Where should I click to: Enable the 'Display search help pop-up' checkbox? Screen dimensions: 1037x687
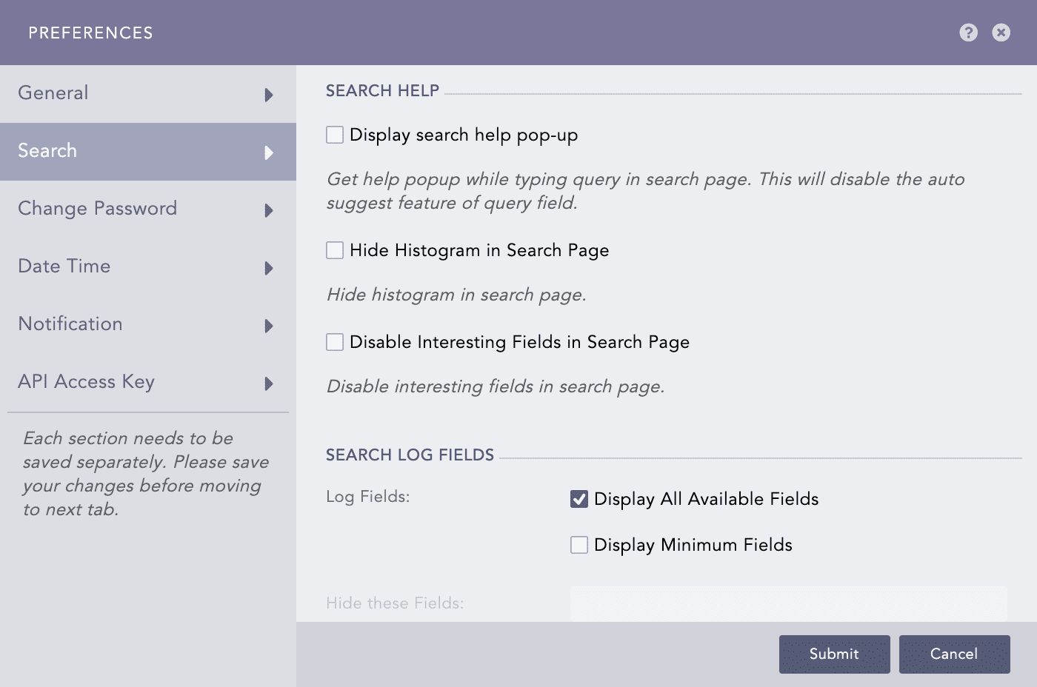pos(334,135)
